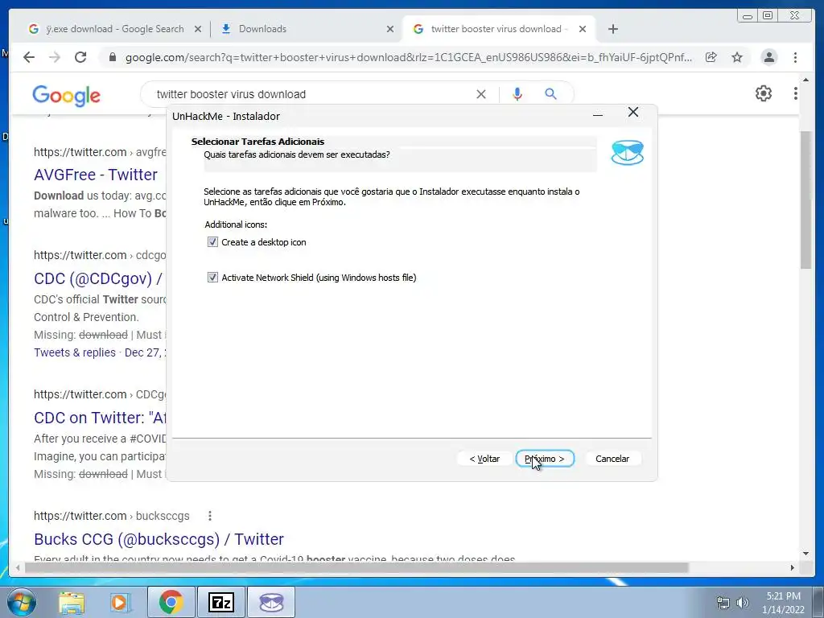This screenshot has height=618, width=824.
Task: Click the page vertical scrollbar thumb
Action: [806, 200]
